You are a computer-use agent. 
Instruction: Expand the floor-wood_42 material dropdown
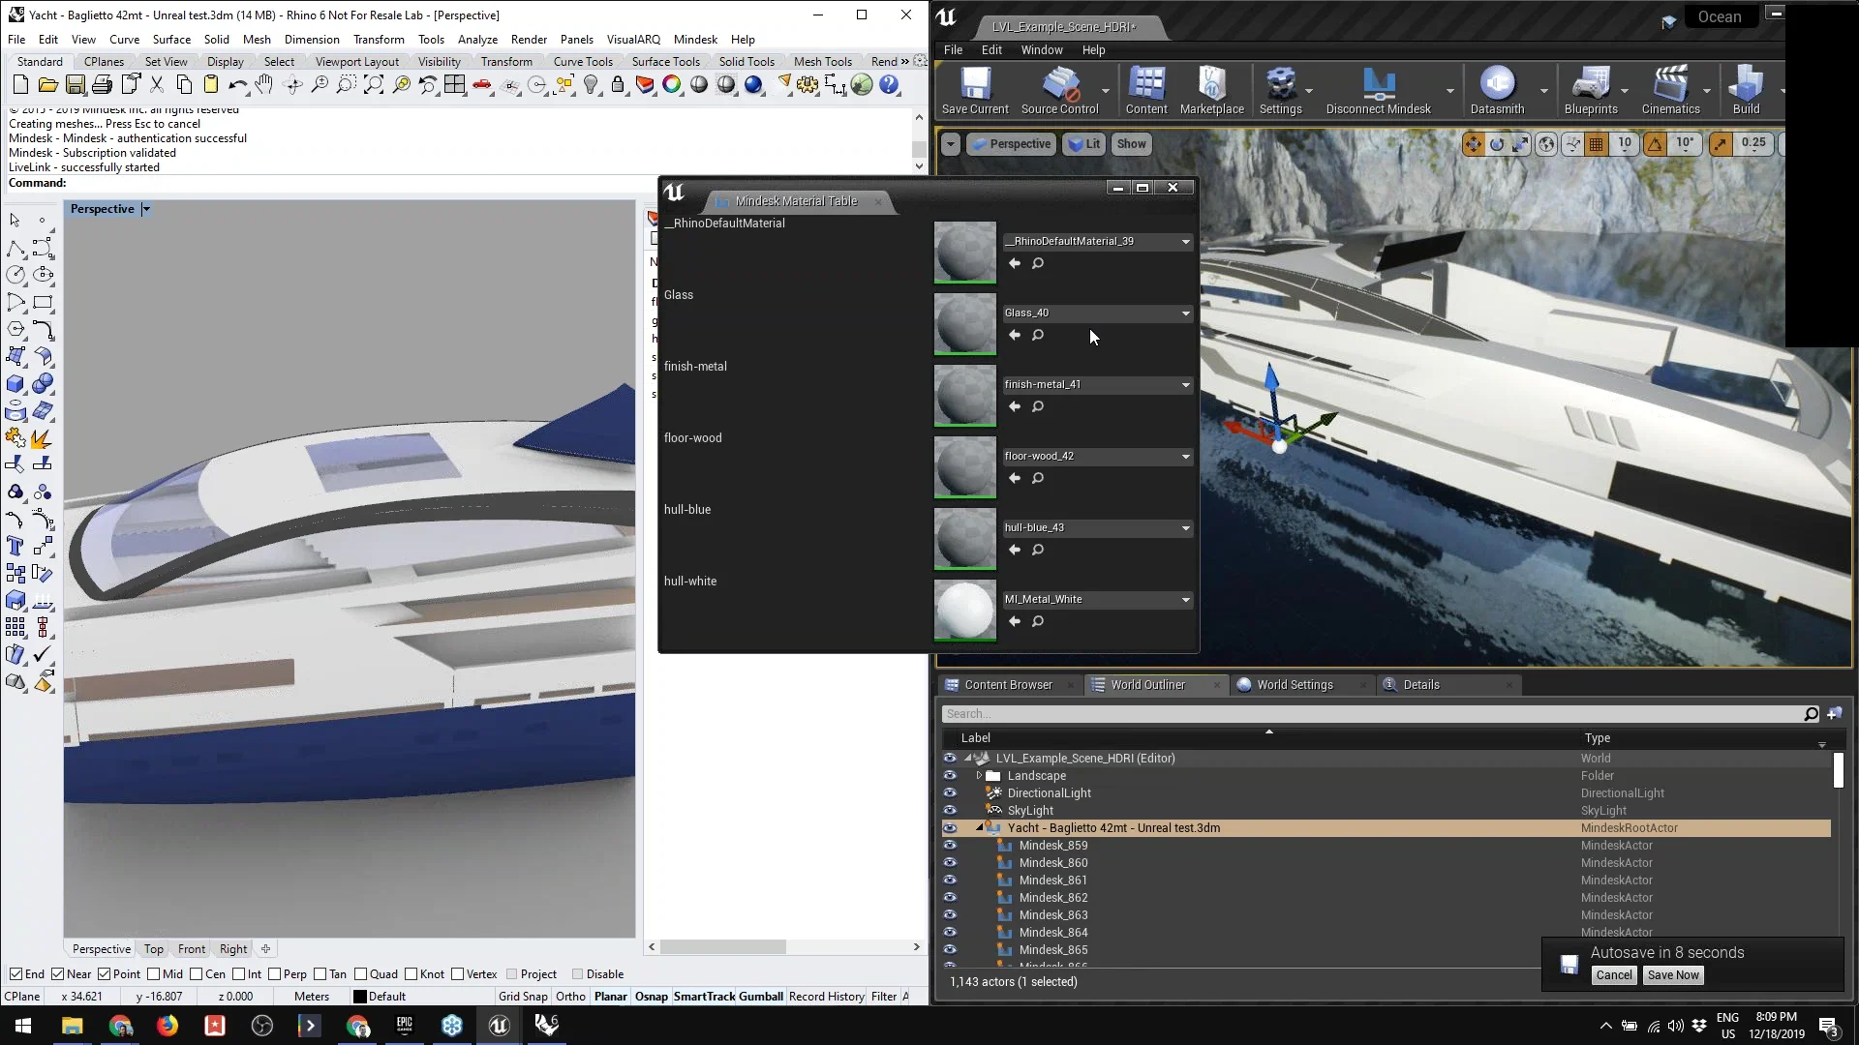click(1185, 456)
